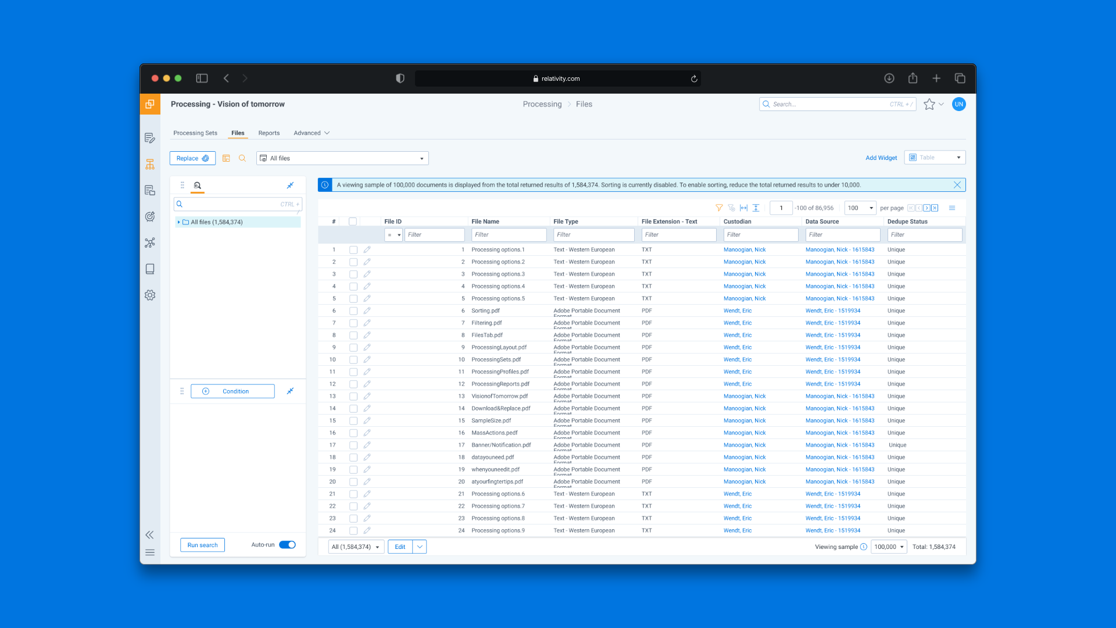This screenshot has width=1116, height=628.
Task: Click the Run search button
Action: pos(202,545)
